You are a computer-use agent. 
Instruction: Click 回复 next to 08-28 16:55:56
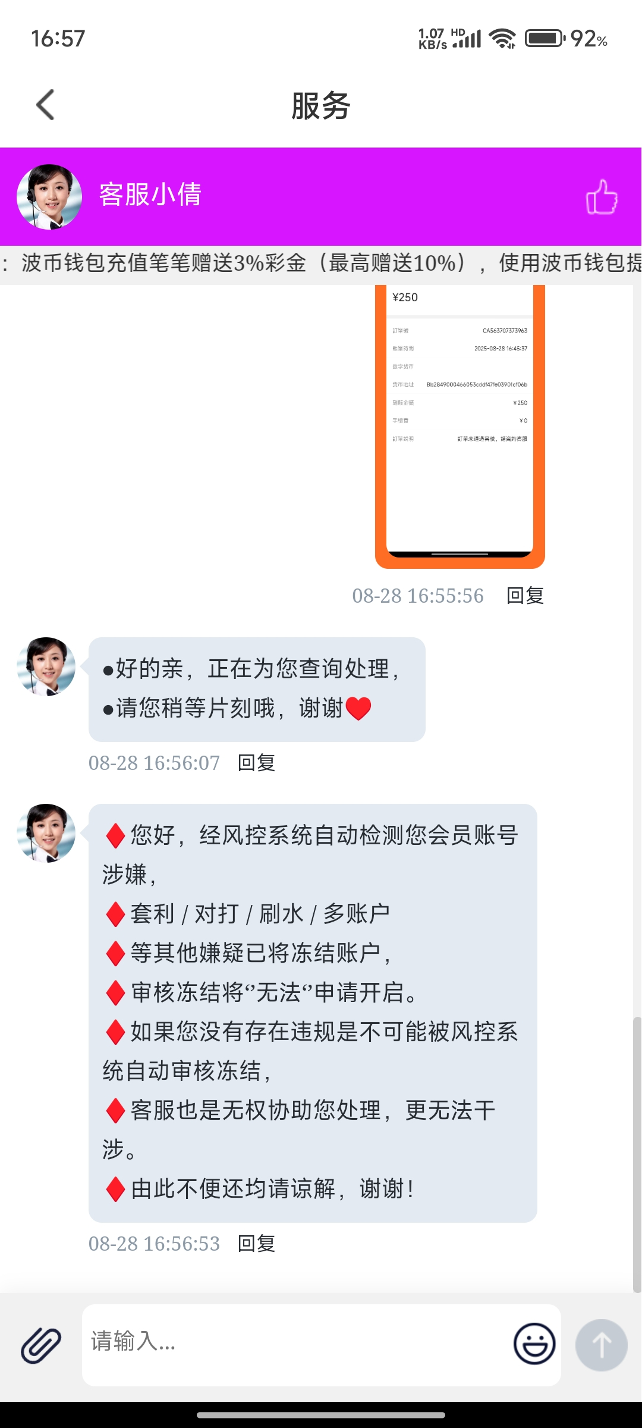pos(525,596)
